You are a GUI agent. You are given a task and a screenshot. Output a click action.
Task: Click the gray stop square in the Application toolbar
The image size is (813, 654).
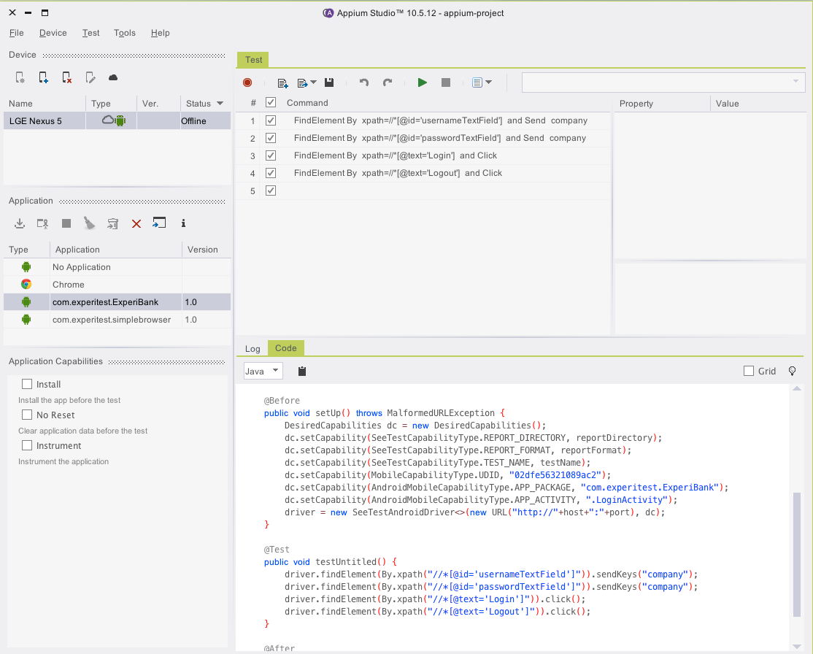[x=66, y=223]
